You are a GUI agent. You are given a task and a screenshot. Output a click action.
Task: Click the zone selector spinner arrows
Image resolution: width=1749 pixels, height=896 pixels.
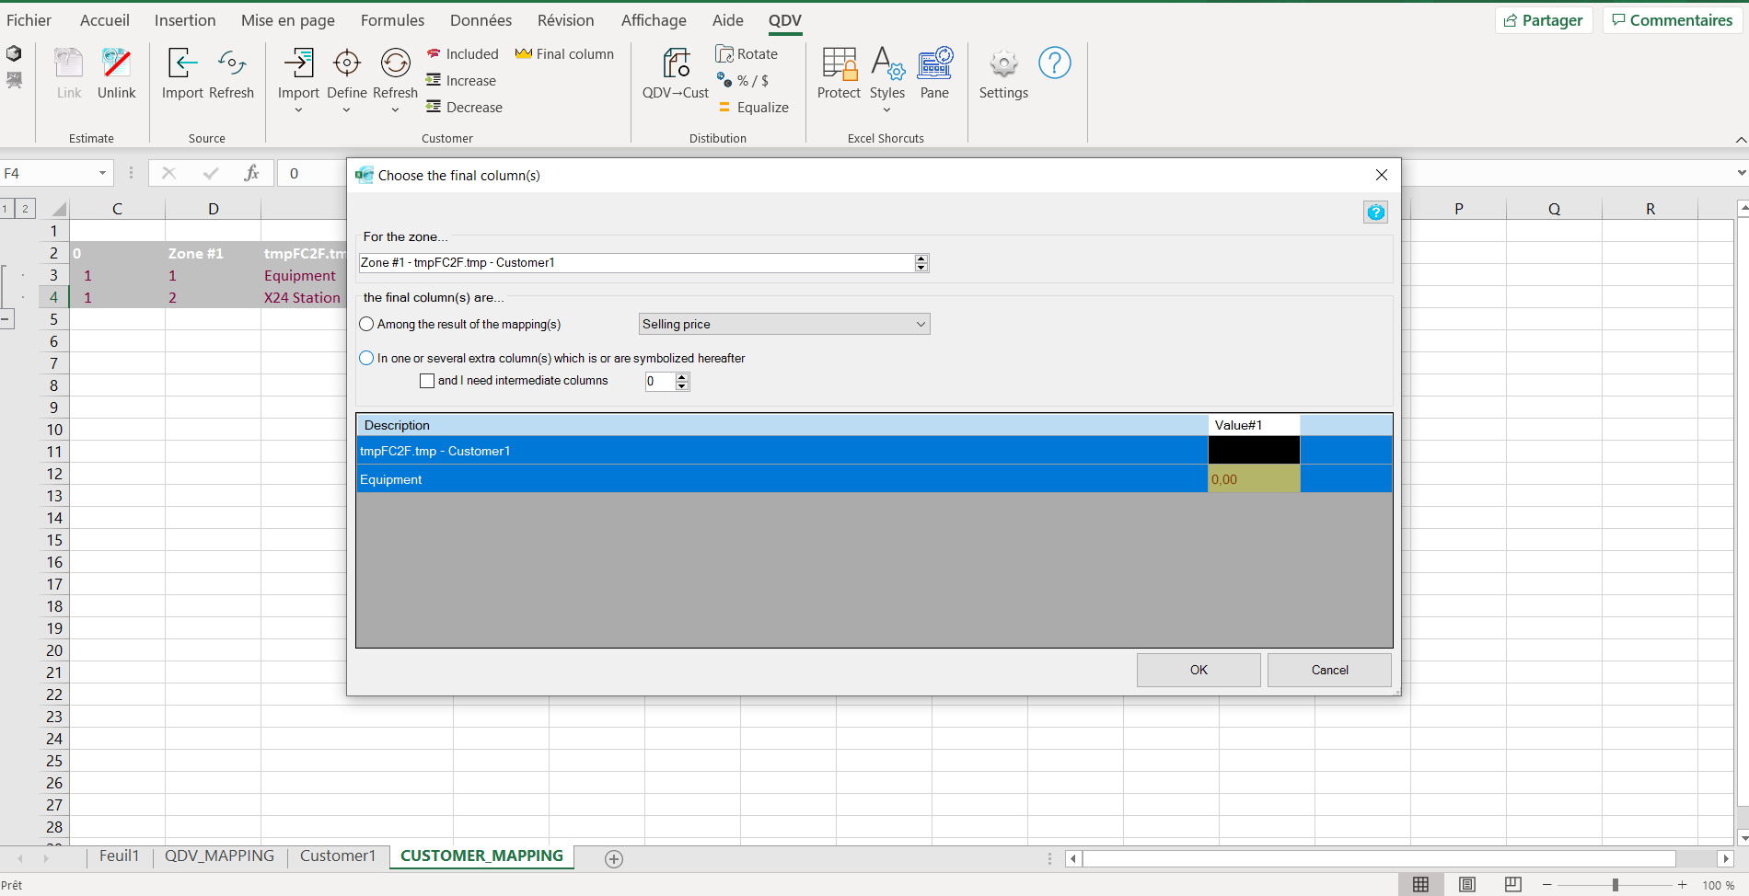921,263
